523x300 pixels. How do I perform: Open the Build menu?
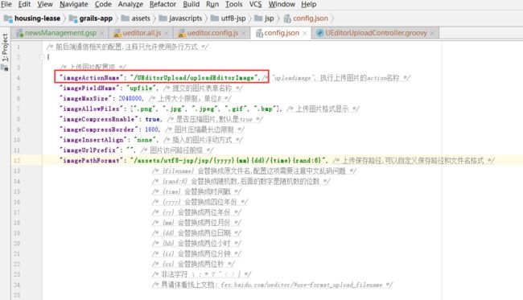[x=191, y=4]
